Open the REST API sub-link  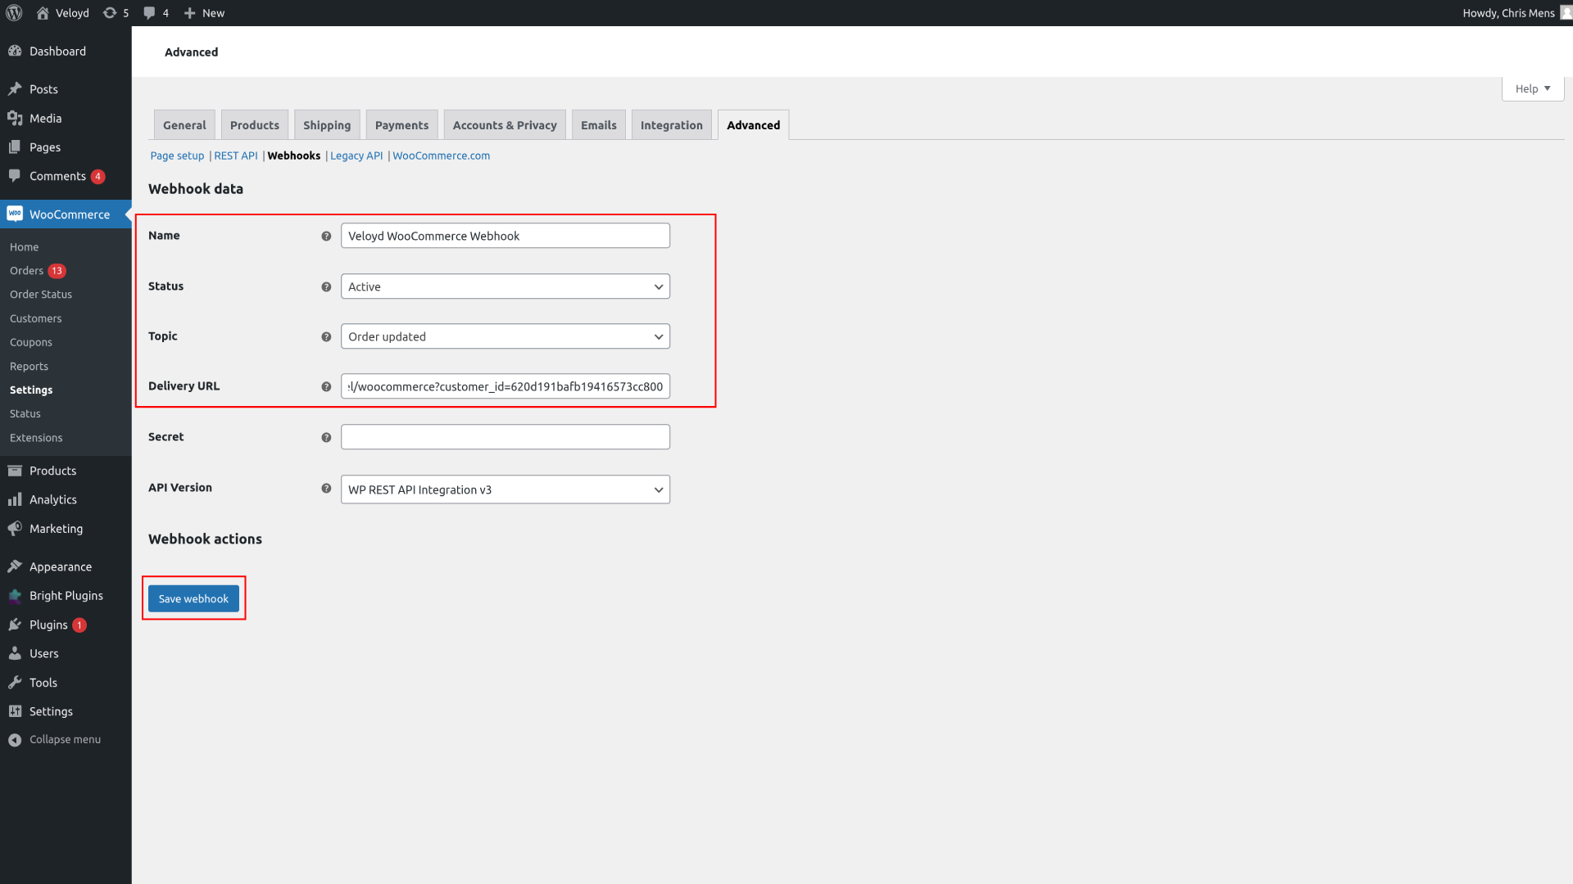235,156
